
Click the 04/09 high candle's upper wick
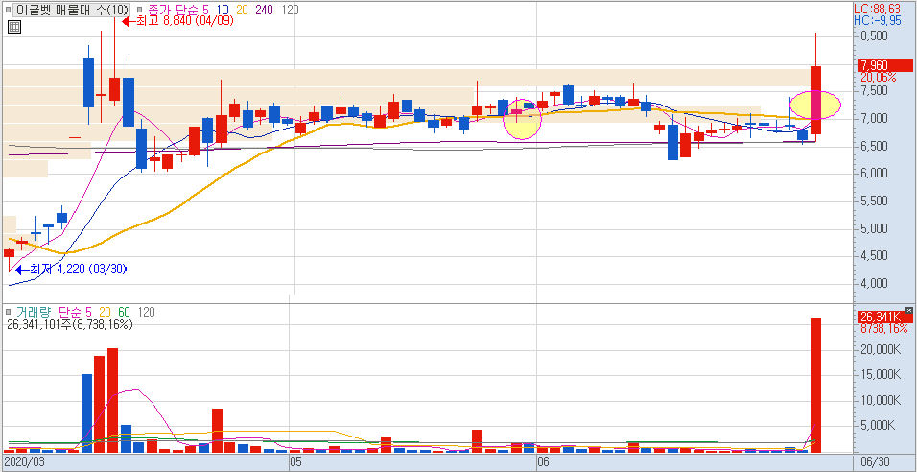114,48
